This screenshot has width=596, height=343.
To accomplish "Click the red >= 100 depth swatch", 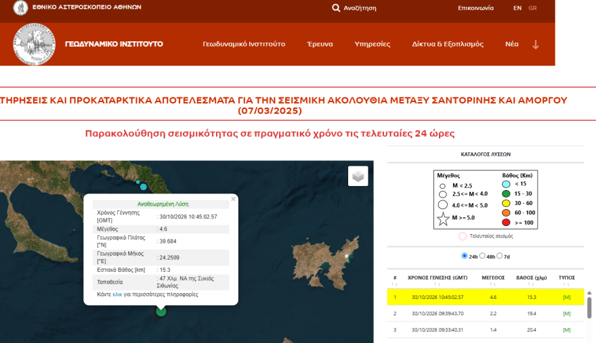I will pos(506,223).
